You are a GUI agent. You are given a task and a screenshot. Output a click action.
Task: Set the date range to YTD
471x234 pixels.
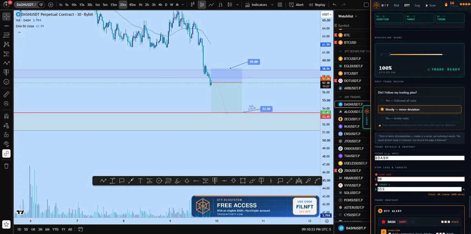pyautogui.click(x=55, y=229)
